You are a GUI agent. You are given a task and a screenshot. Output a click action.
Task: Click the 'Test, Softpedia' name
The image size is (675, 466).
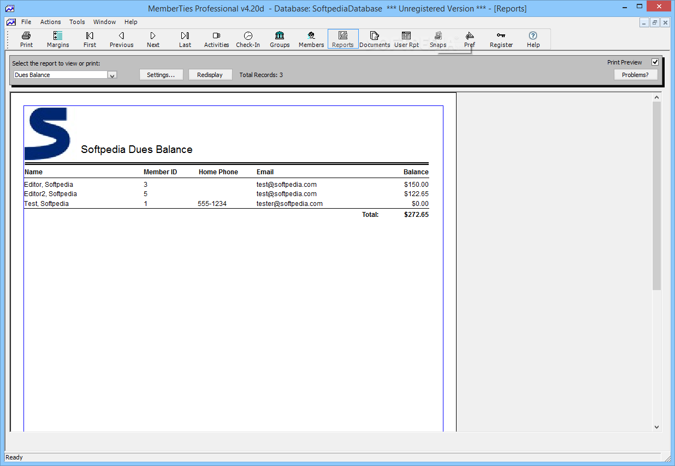coord(46,204)
